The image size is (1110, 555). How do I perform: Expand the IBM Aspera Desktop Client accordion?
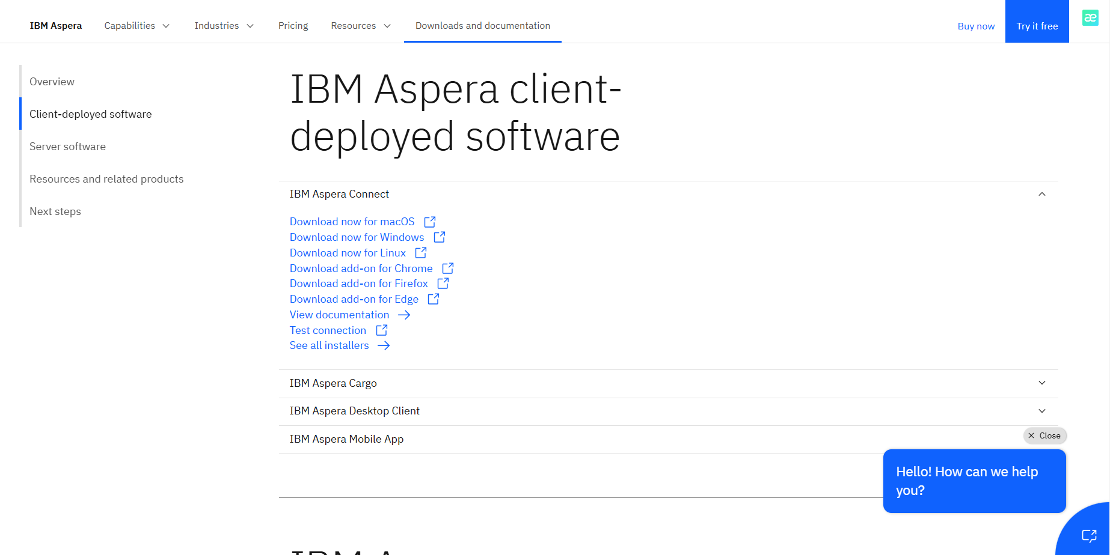pyautogui.click(x=1042, y=411)
